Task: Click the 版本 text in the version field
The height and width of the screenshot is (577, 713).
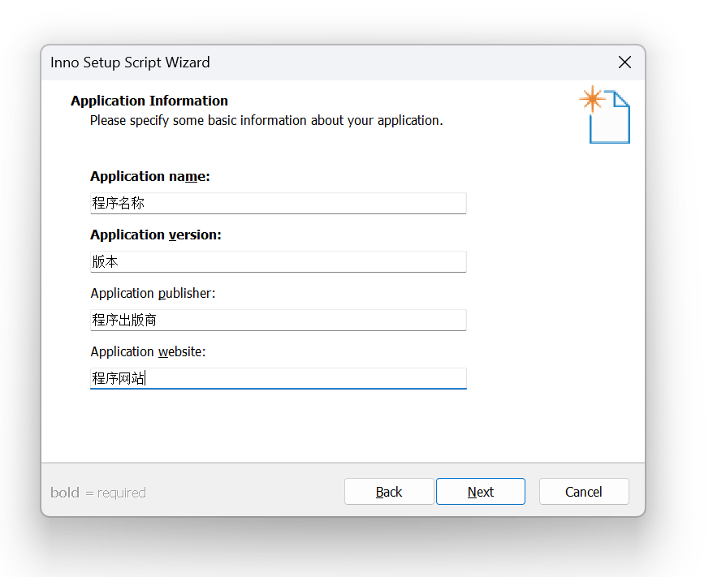Action: tap(105, 261)
